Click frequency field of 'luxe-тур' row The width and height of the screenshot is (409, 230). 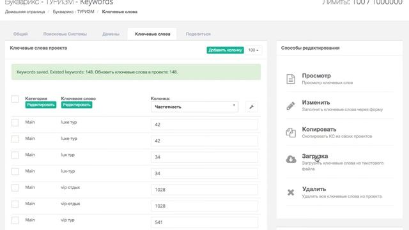pos(204,141)
